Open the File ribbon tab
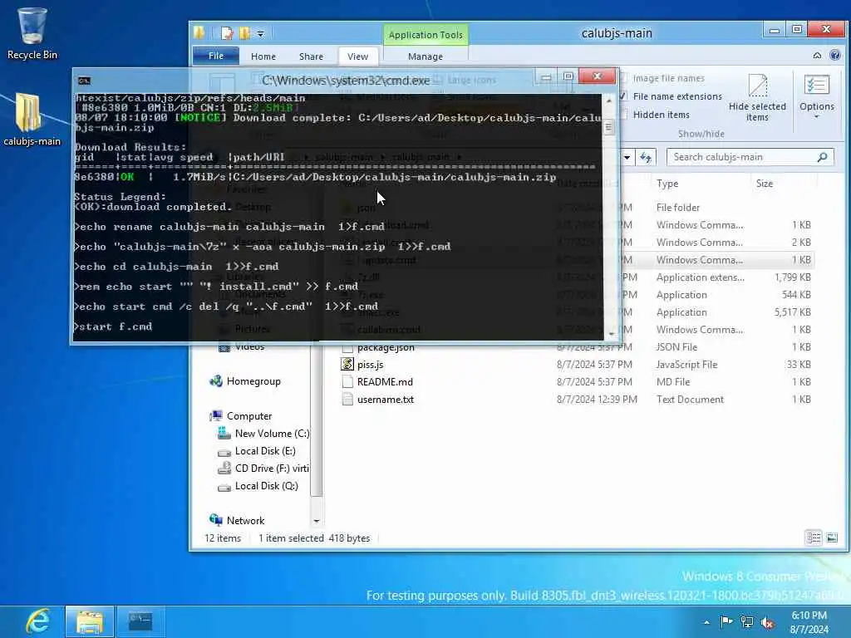The width and height of the screenshot is (851, 638). pyautogui.click(x=215, y=56)
